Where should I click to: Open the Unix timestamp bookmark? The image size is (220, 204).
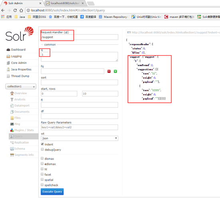coord(147,17)
